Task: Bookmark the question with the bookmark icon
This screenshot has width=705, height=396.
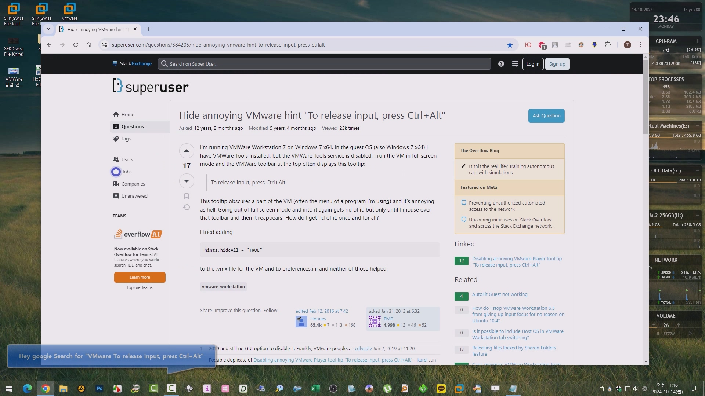Action: [x=187, y=196]
